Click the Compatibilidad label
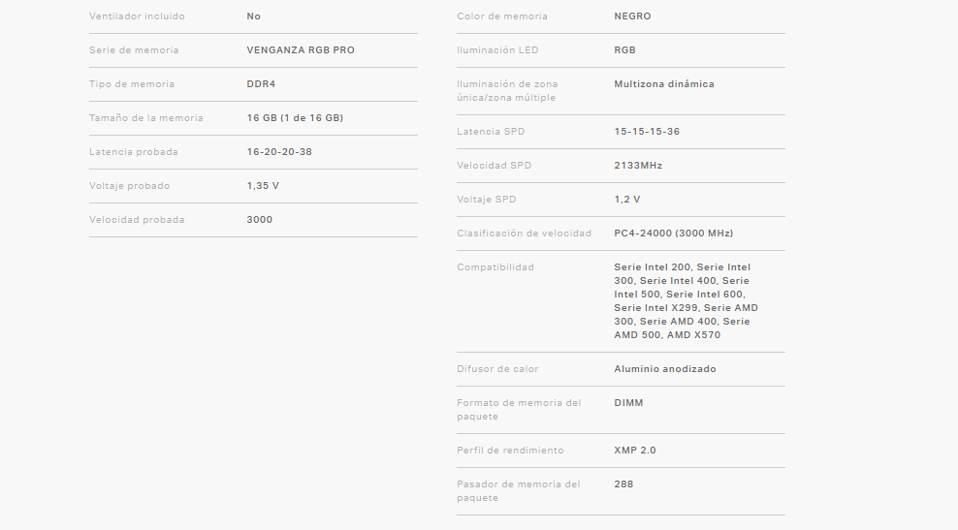958x530 pixels. (x=495, y=267)
